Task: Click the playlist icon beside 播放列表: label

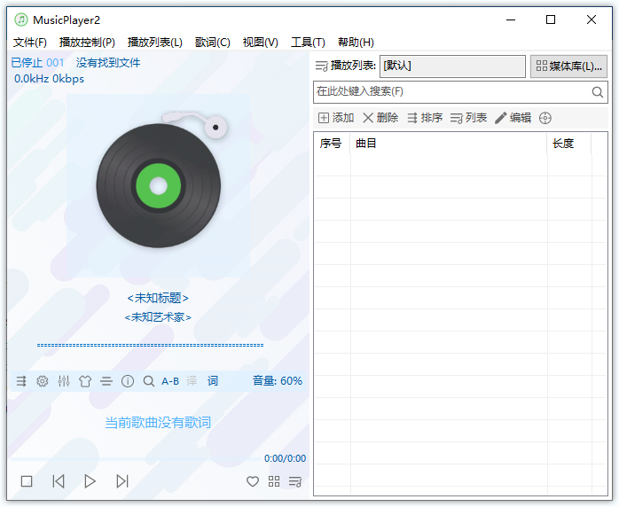Action: pos(322,66)
